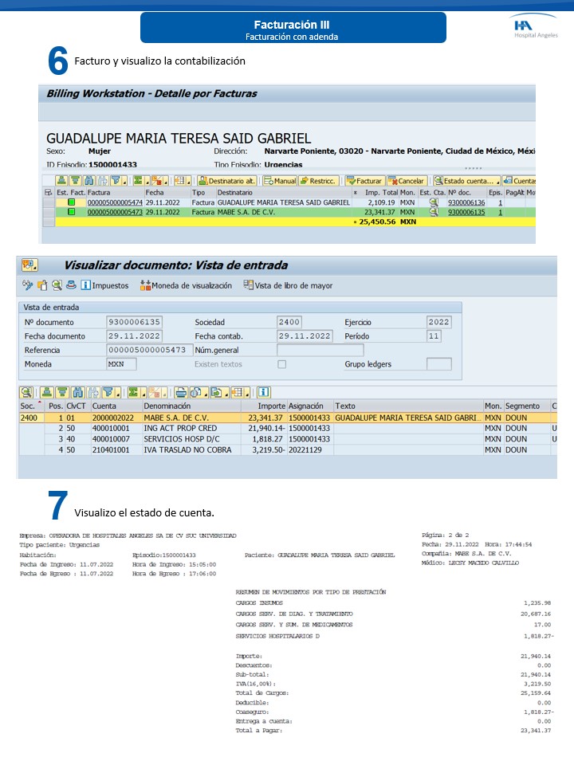Viewport: 574px width, 765px height.
Task: Click the info icon in line-items toolbar
Action: coord(264,392)
